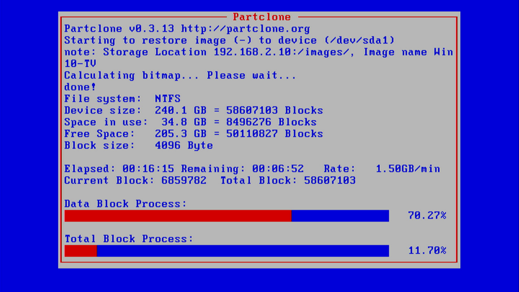Click the 70.27% data block percentage
Screen dimensions: 519x292
click(427, 216)
